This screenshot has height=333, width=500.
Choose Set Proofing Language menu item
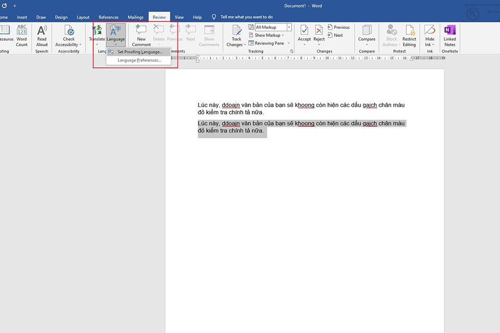click(x=140, y=52)
